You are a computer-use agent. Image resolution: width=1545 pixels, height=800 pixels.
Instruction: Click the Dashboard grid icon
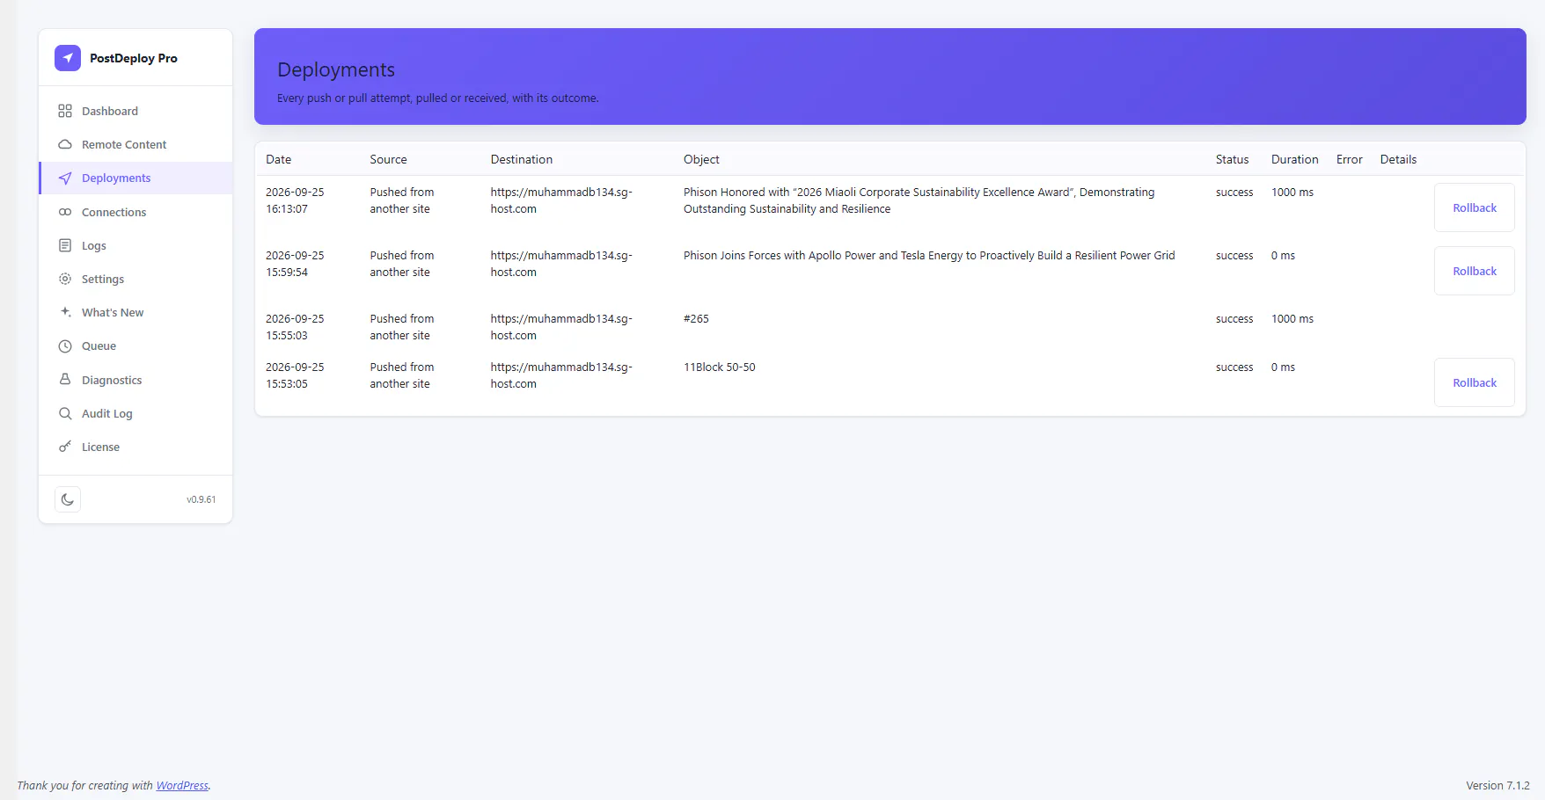coord(65,111)
